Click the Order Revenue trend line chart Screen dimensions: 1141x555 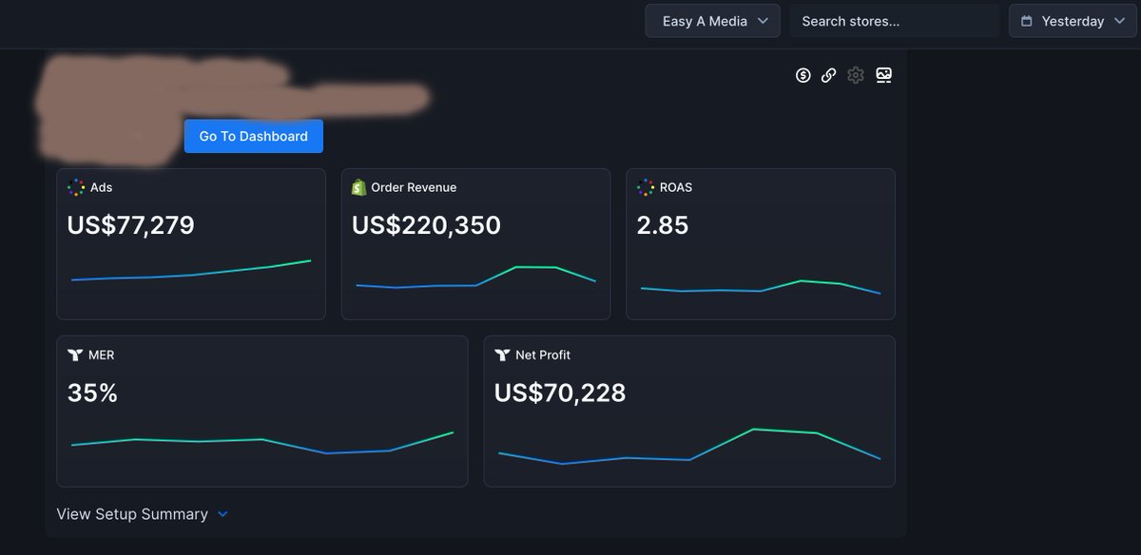[x=475, y=277]
